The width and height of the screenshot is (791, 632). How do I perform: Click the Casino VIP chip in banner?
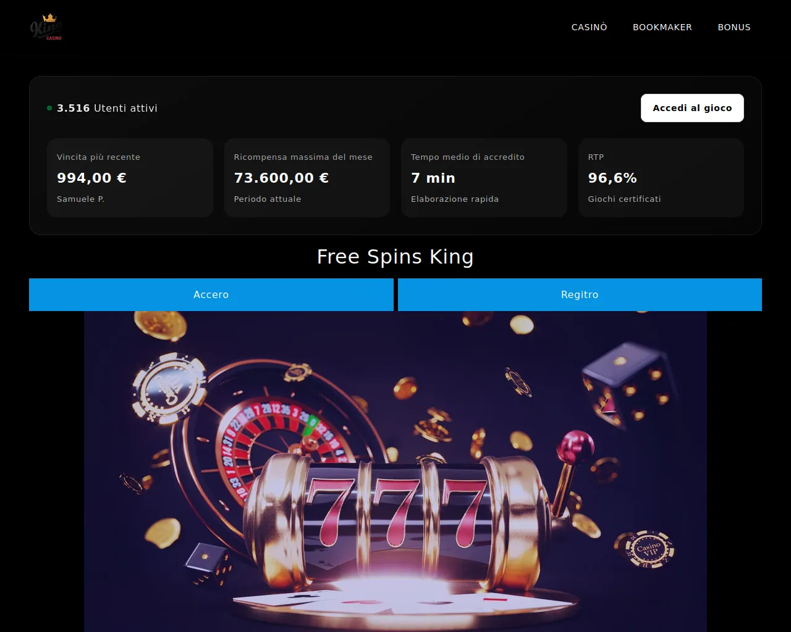coord(648,549)
